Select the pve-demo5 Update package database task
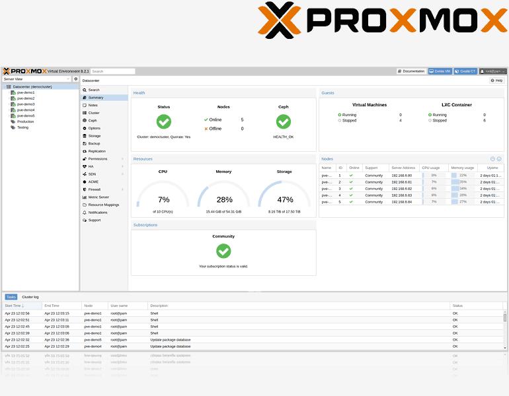Viewport: 509px width, 396px height. pos(253,340)
